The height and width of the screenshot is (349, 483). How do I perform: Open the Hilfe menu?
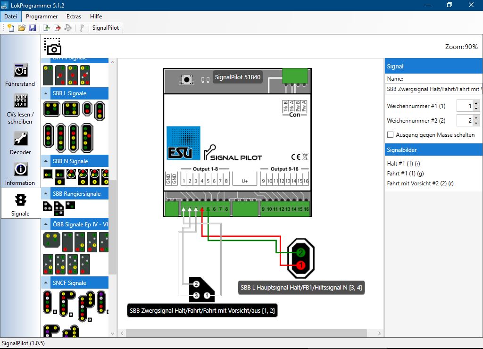click(x=96, y=17)
